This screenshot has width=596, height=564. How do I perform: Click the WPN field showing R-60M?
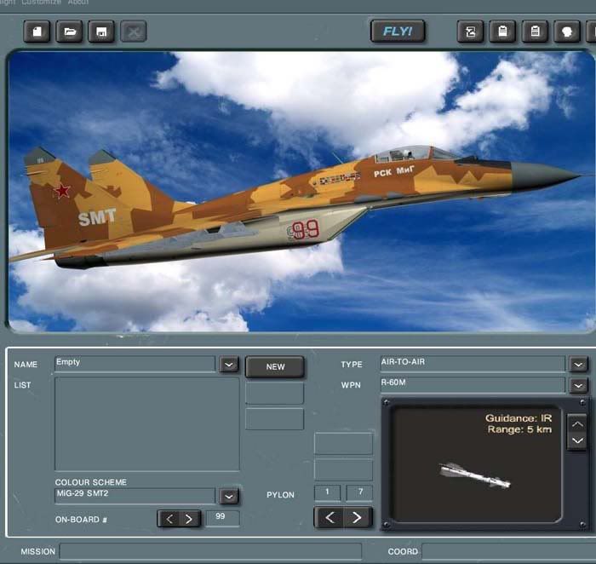point(473,384)
